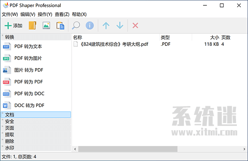248x161 pixels.
Task: Expand the 水印 section
Action: tap(36, 148)
